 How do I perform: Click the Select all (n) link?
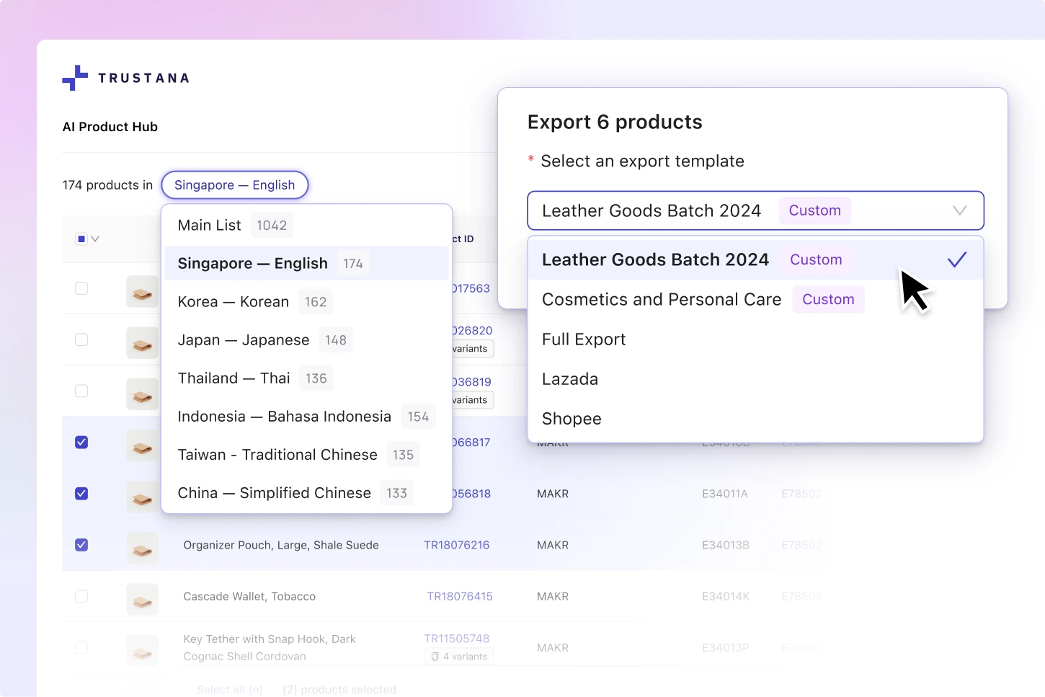230,690
